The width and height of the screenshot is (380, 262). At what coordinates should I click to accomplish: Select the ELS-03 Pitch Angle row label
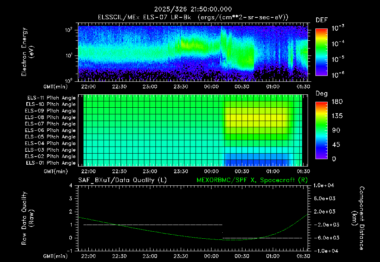pos(50,150)
